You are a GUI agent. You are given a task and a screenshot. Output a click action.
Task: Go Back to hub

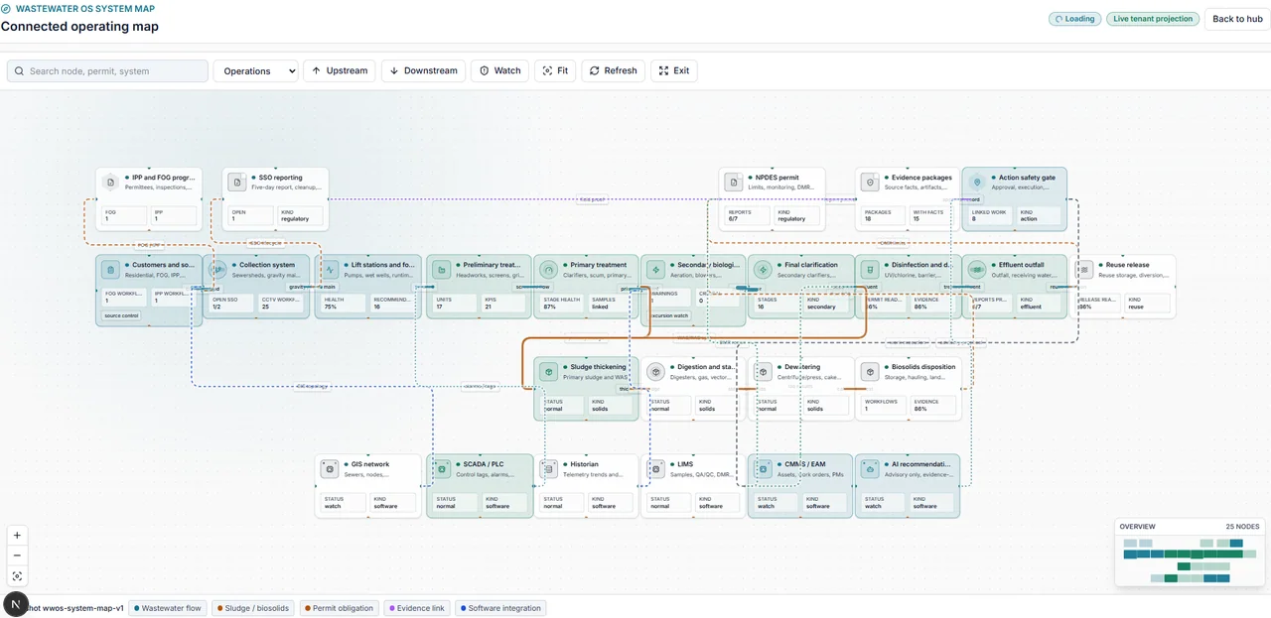(1237, 19)
